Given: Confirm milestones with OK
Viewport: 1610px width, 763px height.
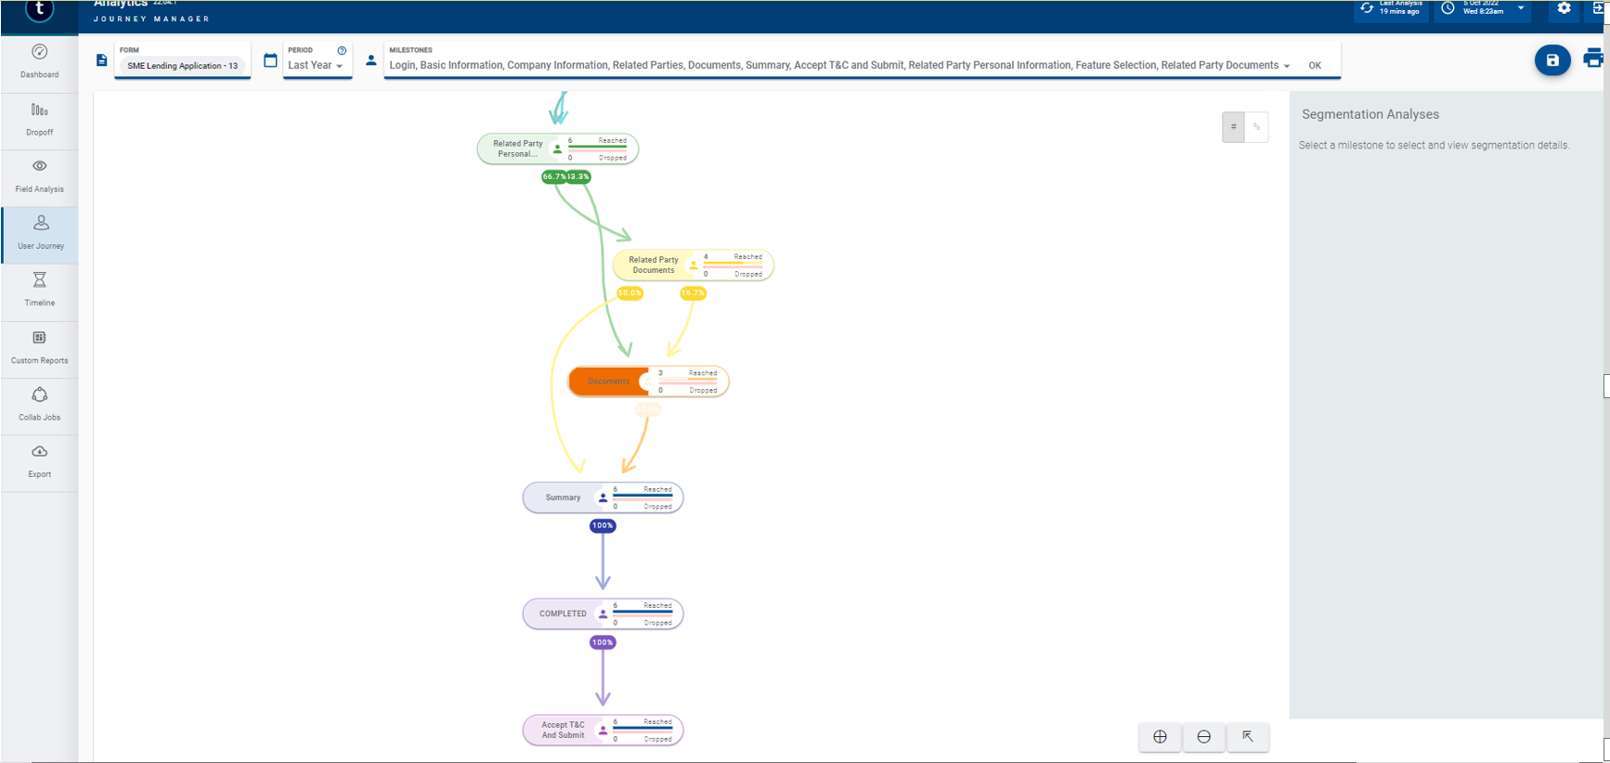Looking at the screenshot, I should [x=1315, y=66].
